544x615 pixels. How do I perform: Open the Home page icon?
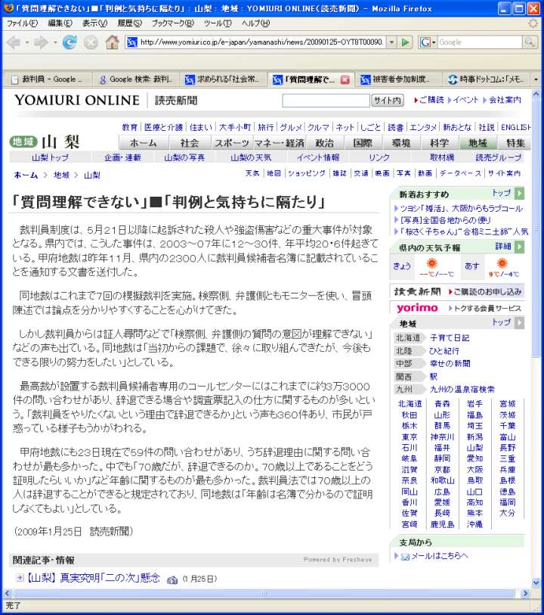coord(112,42)
